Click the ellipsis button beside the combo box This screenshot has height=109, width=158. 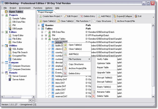pos(33,100)
